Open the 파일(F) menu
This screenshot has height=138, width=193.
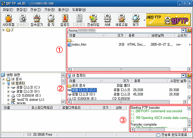[8, 10]
